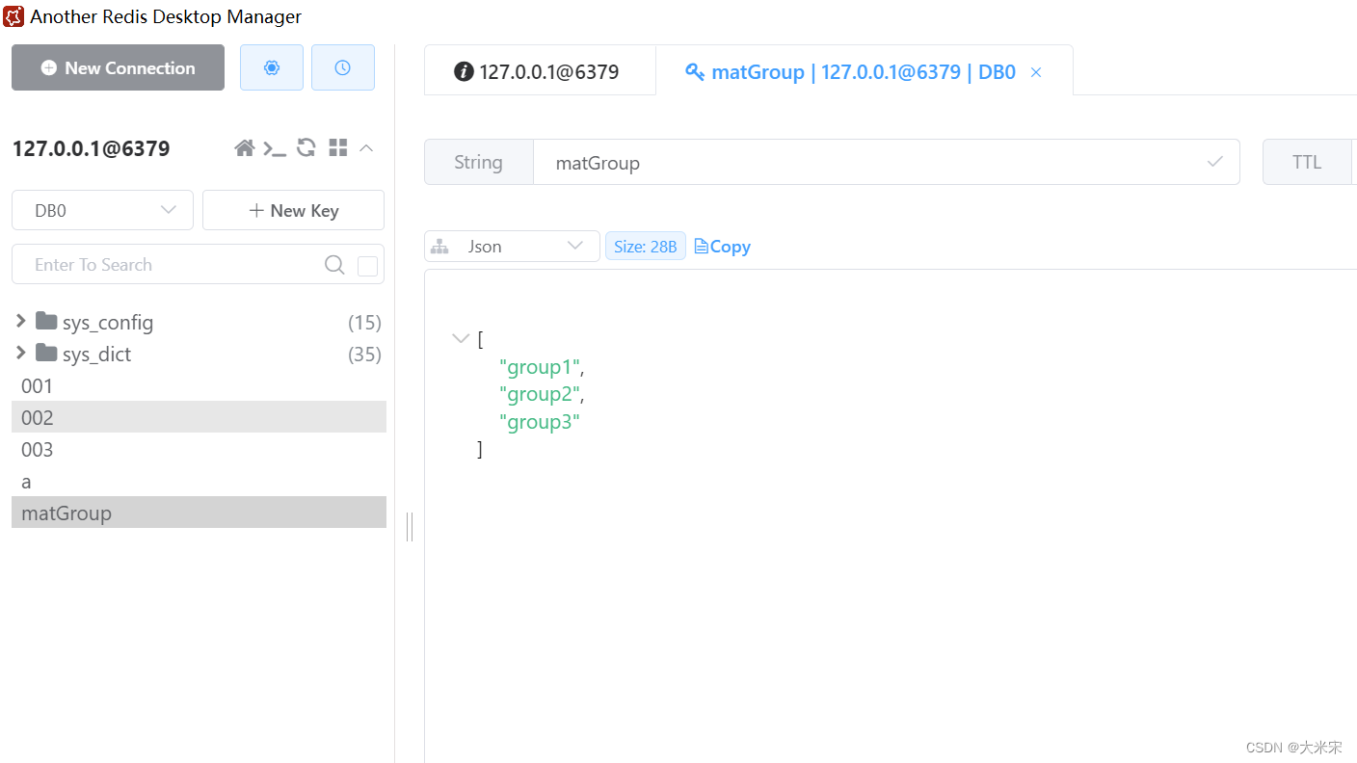Click the TTL label
The height and width of the screenshot is (763, 1357).
pos(1307,162)
